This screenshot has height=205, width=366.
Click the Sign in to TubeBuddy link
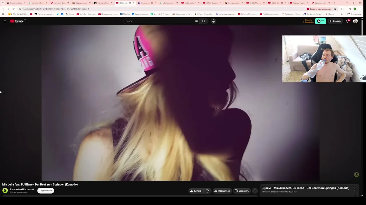pos(309,21)
